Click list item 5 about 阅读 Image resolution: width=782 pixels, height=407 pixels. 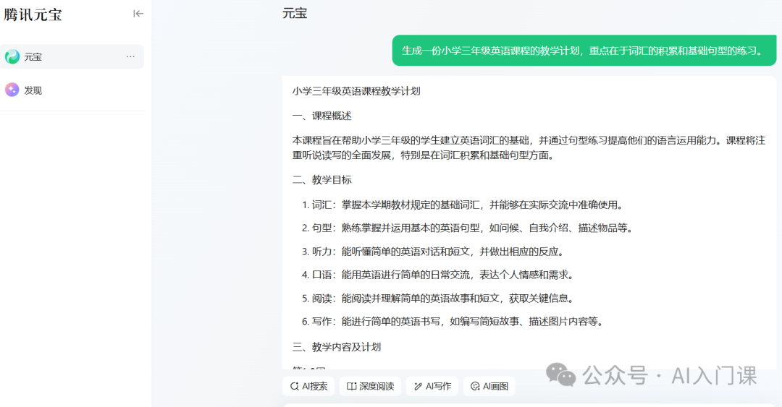[438, 299]
